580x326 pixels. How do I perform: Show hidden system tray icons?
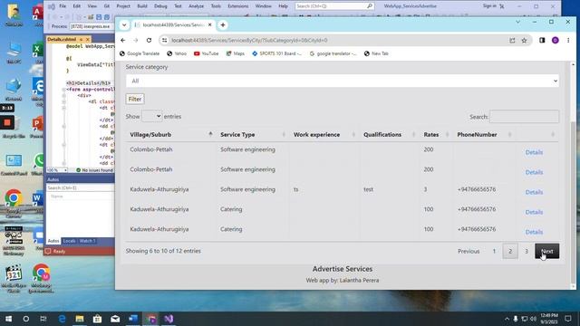pyautogui.click(x=507, y=319)
